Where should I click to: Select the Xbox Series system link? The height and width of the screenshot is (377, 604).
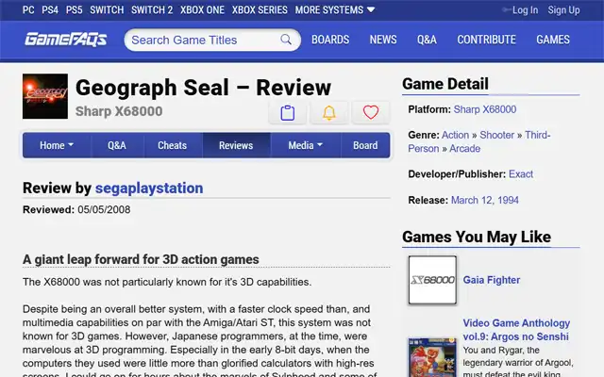point(260,9)
